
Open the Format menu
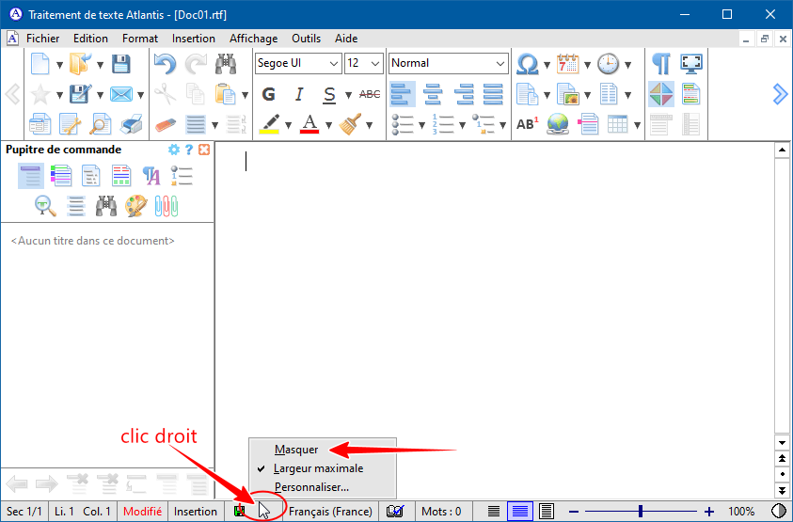pyautogui.click(x=140, y=39)
